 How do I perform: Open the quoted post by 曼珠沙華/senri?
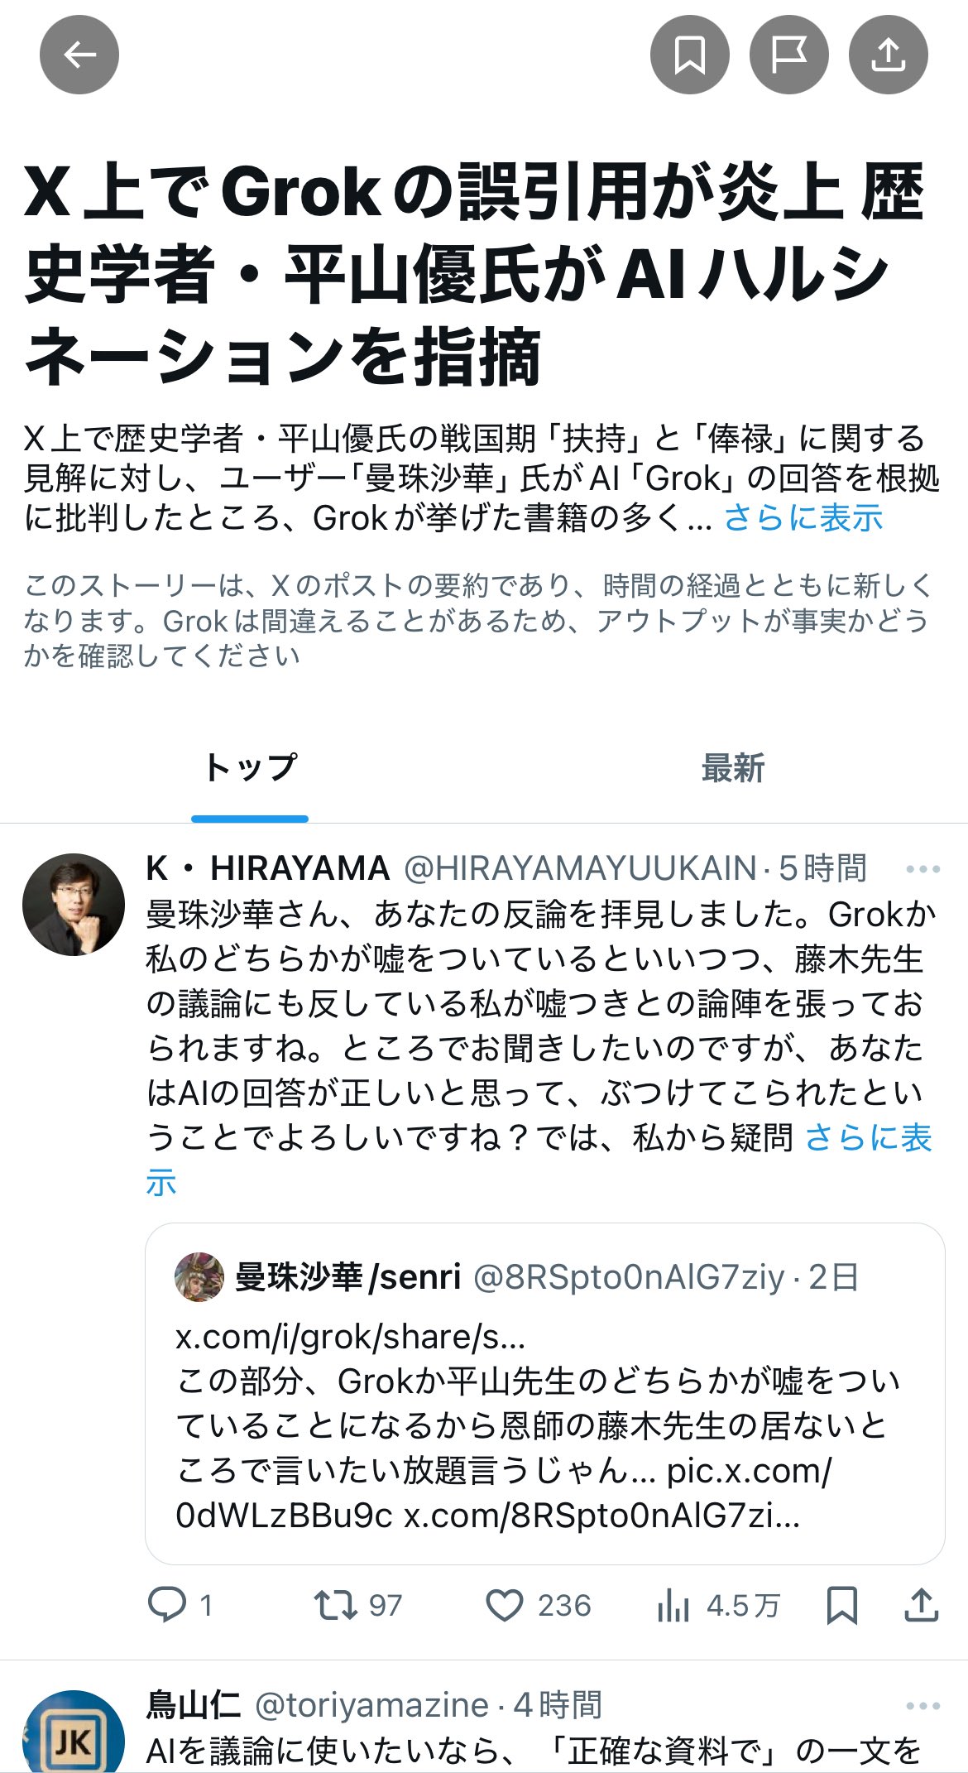pyautogui.click(x=545, y=1394)
